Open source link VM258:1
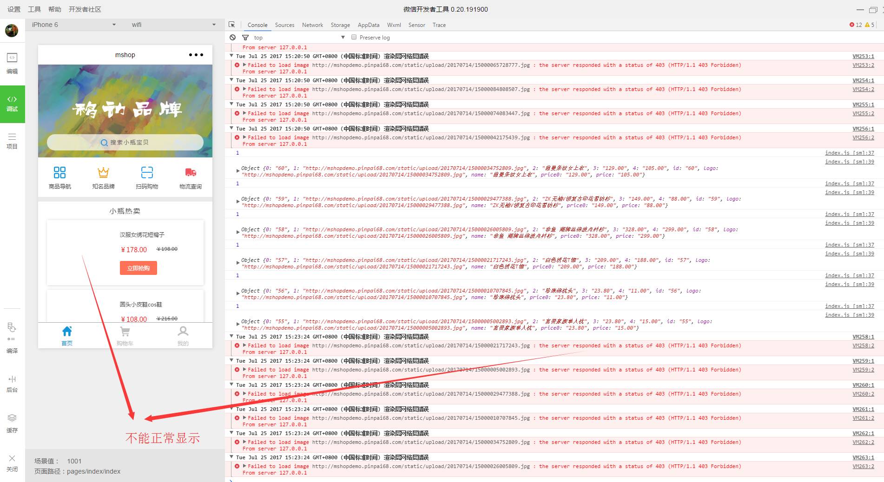 863,337
